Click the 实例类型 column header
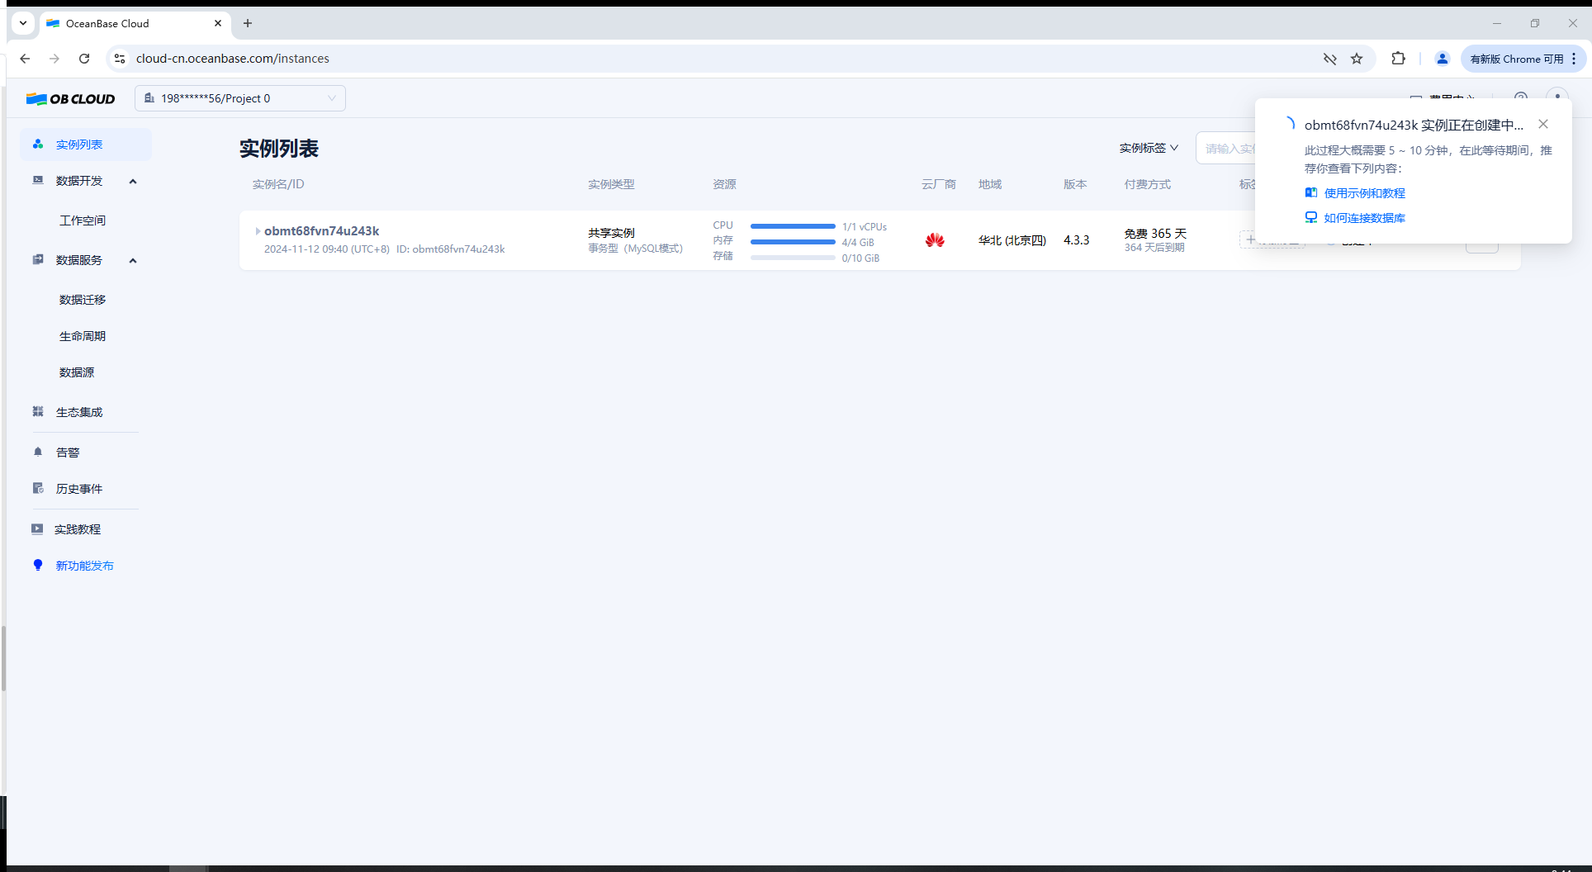The width and height of the screenshot is (1592, 872). coord(611,184)
